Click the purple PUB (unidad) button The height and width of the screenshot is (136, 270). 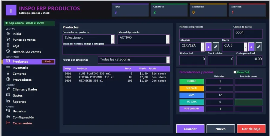click(x=191, y=109)
